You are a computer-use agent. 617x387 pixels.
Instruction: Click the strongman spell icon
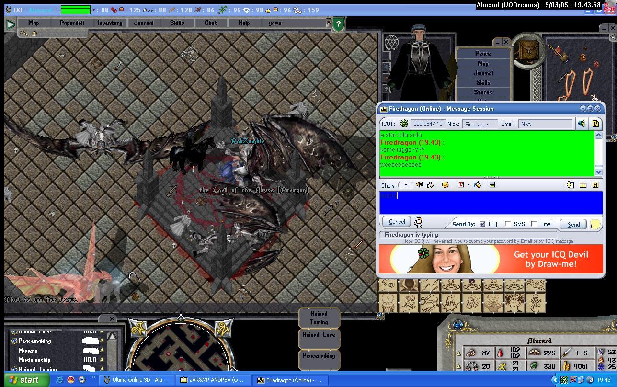(494, 303)
